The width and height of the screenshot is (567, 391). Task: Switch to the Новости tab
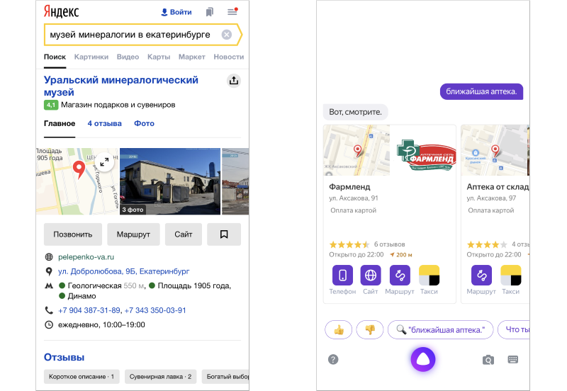tap(228, 57)
